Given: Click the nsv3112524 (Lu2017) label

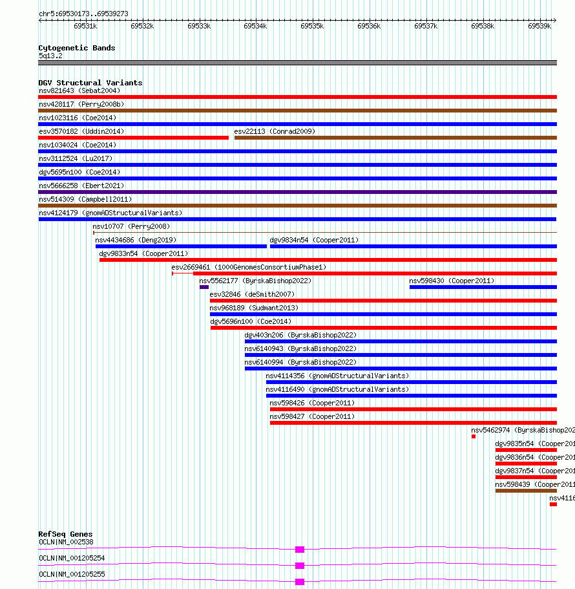Looking at the screenshot, I should point(76,158).
